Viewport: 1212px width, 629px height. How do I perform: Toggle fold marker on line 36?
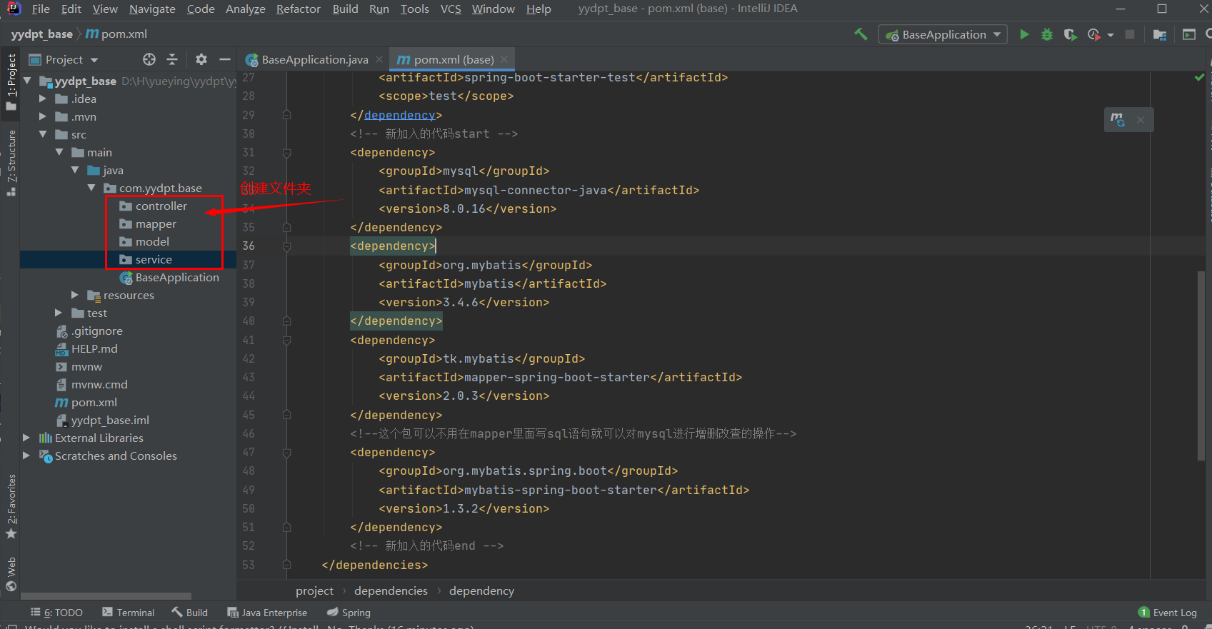click(x=286, y=246)
